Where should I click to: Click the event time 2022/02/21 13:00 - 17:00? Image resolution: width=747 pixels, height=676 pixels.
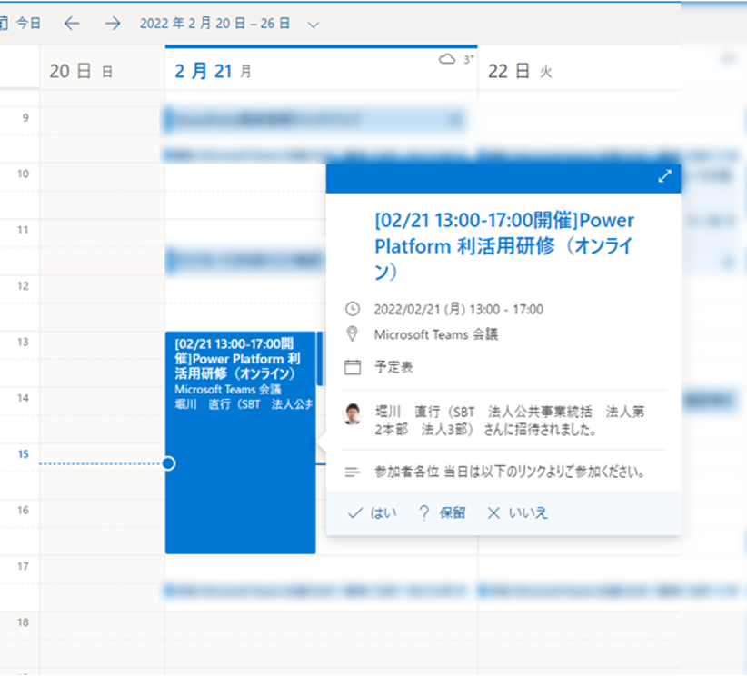pos(458,309)
